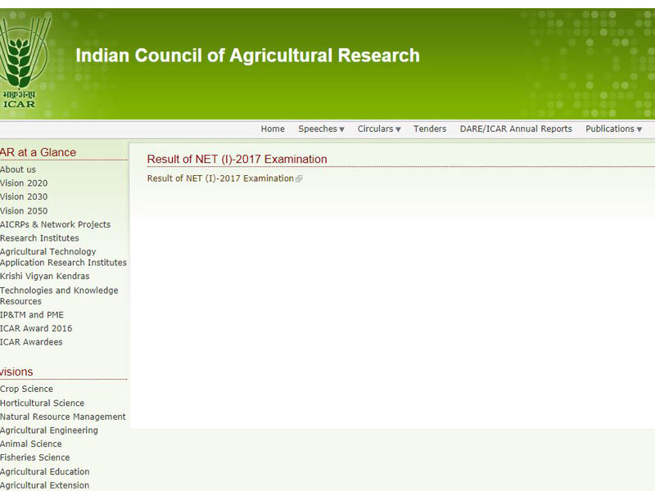Viewport: 655px width, 491px height.
Task: Open the About us link
Action: click(18, 169)
